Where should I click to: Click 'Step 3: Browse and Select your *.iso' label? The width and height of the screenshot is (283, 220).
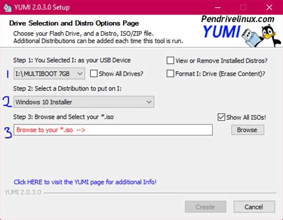click(x=63, y=117)
